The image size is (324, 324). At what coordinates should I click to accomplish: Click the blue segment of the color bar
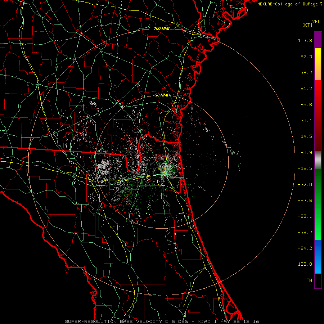coord(318,257)
